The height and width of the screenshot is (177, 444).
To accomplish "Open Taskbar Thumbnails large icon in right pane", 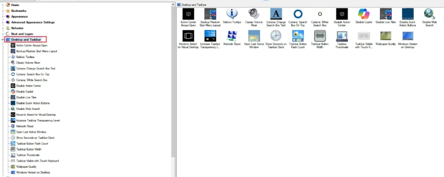I will (x=342, y=36).
